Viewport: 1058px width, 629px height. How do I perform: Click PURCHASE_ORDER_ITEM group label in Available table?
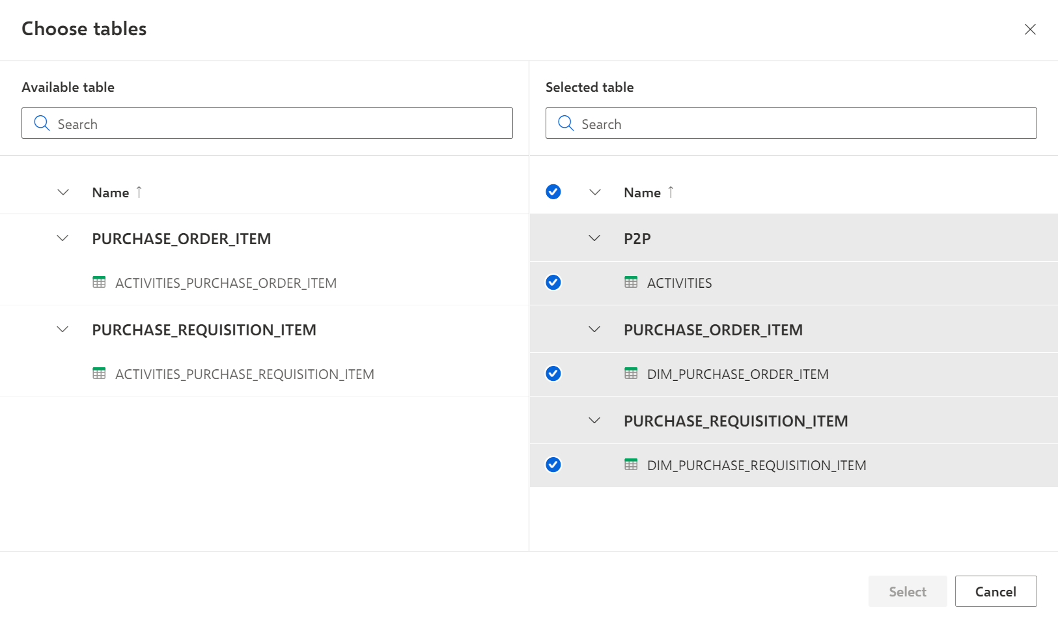[182, 239]
